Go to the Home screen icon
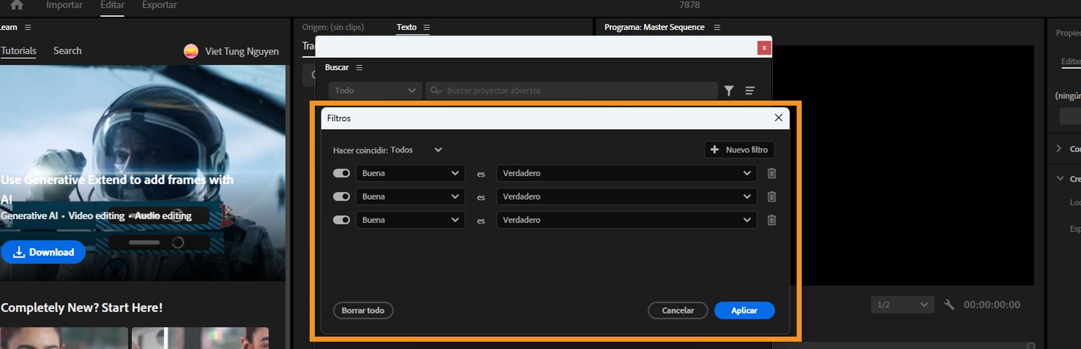 point(17,5)
